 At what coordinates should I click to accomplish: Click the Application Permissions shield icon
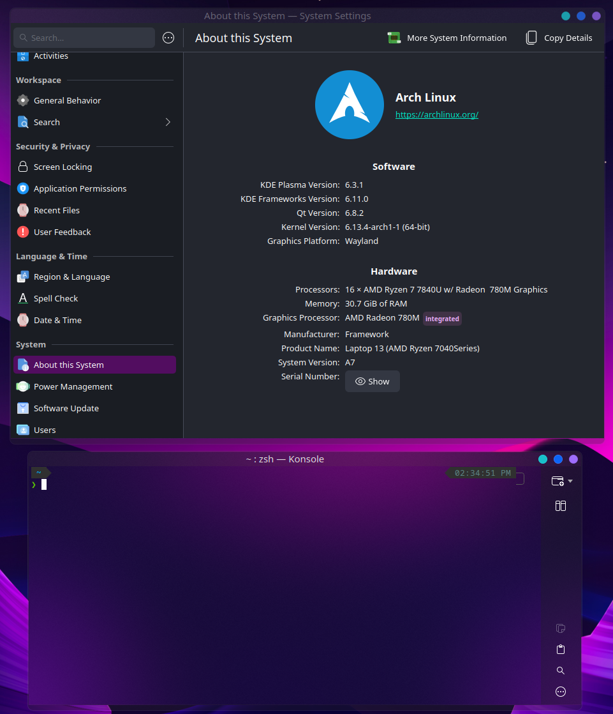[23, 188]
